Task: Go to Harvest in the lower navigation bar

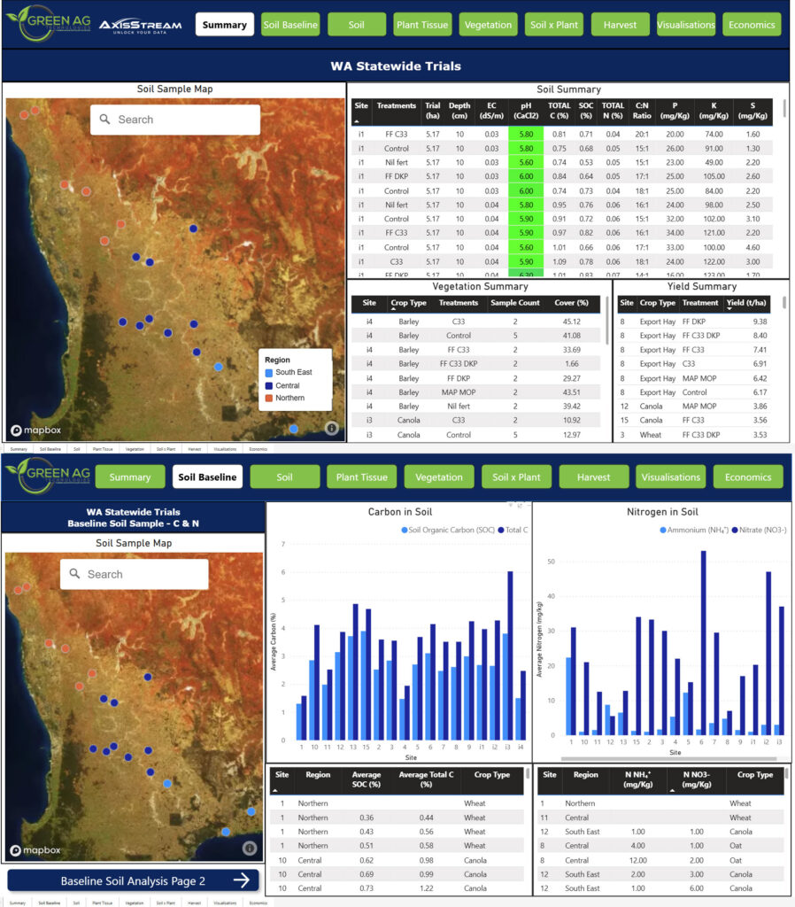Action: pyautogui.click(x=593, y=477)
